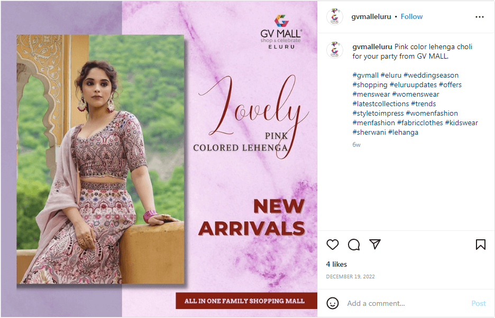Click the Post comment button
Screen dimensions: 495x318
(479, 304)
